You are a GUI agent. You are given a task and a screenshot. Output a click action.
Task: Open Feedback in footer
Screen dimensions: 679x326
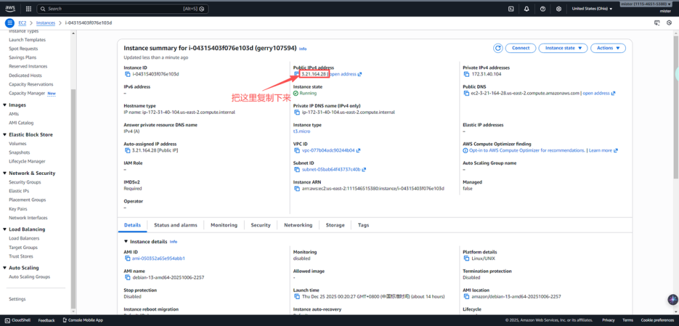46,321
